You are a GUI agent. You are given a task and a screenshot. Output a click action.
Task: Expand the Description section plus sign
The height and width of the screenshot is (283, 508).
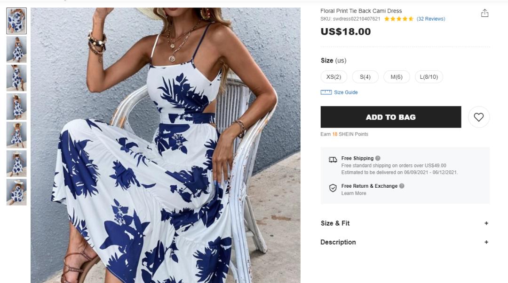click(x=486, y=242)
